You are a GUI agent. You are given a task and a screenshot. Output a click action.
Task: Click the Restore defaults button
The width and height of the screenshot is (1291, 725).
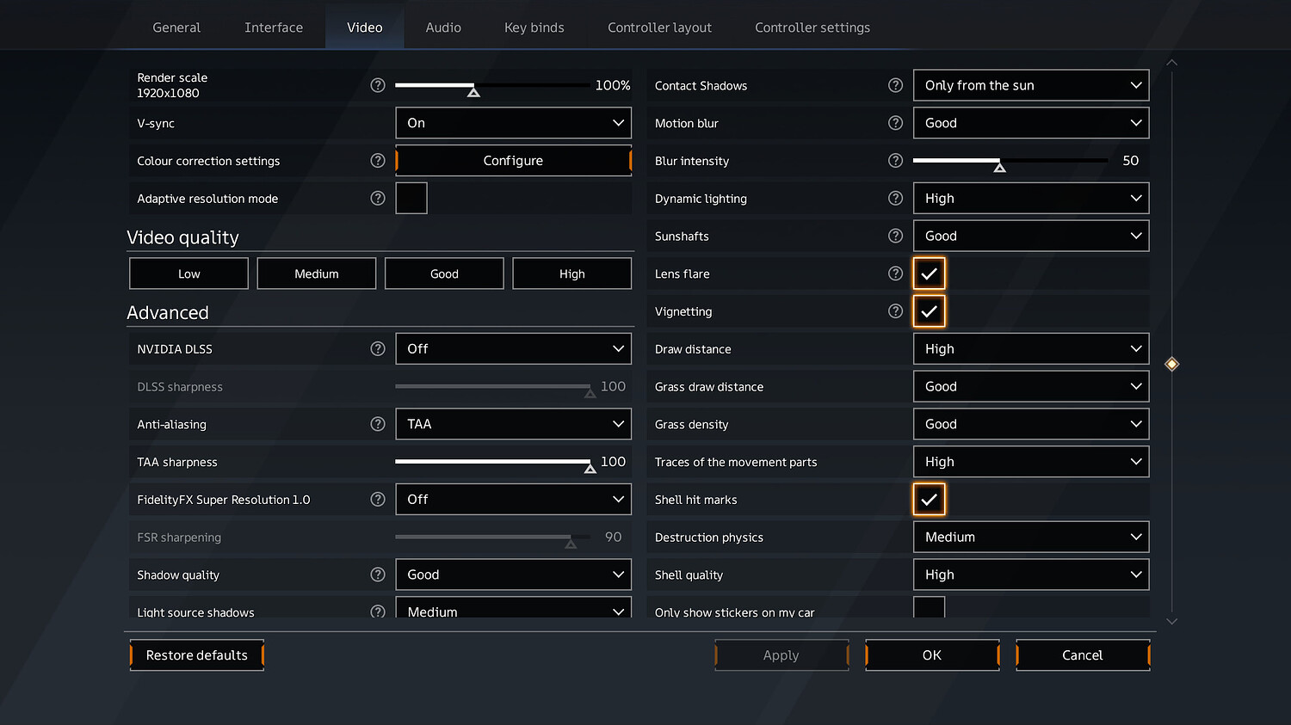click(x=196, y=654)
